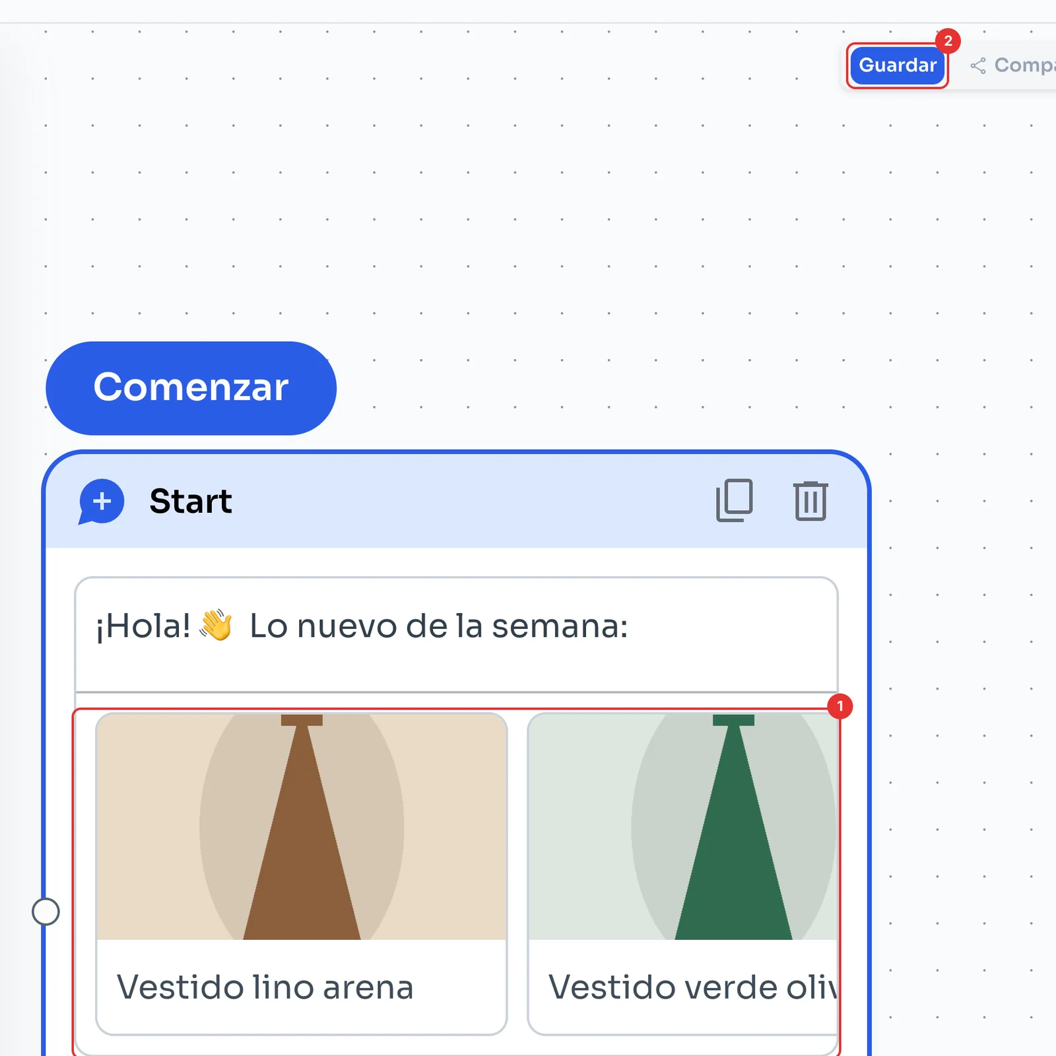The image size is (1056, 1056).
Task: Click the Guardar button
Action: click(x=898, y=65)
